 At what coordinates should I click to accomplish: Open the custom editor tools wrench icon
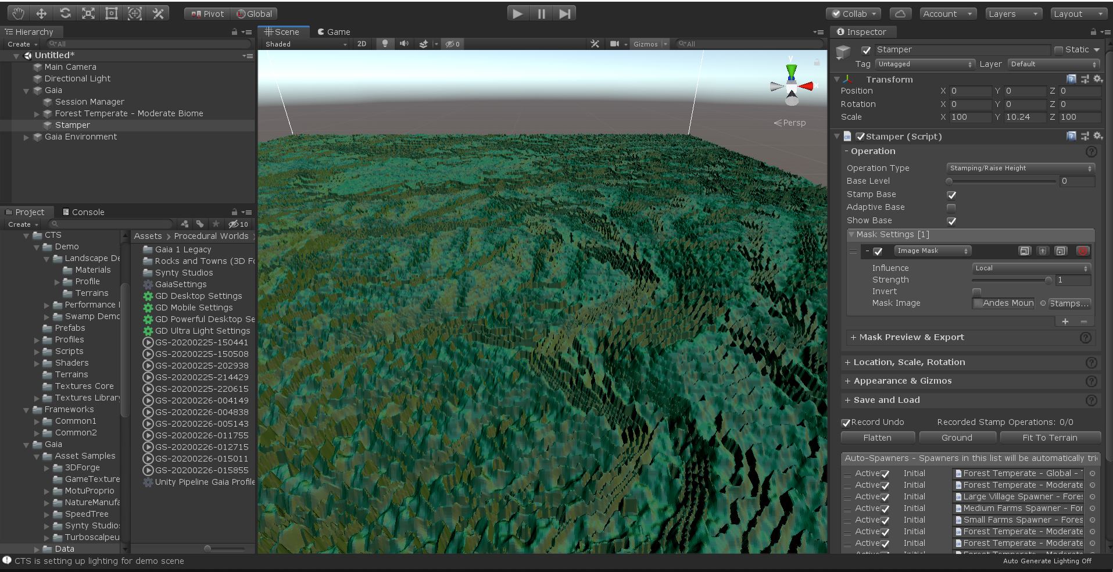point(158,13)
